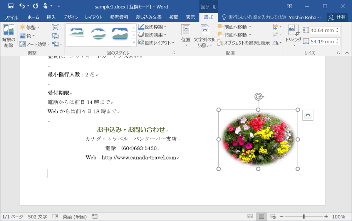Switch to the 差し込み文書 tab
The image size is (352, 221).
[x=149, y=17]
